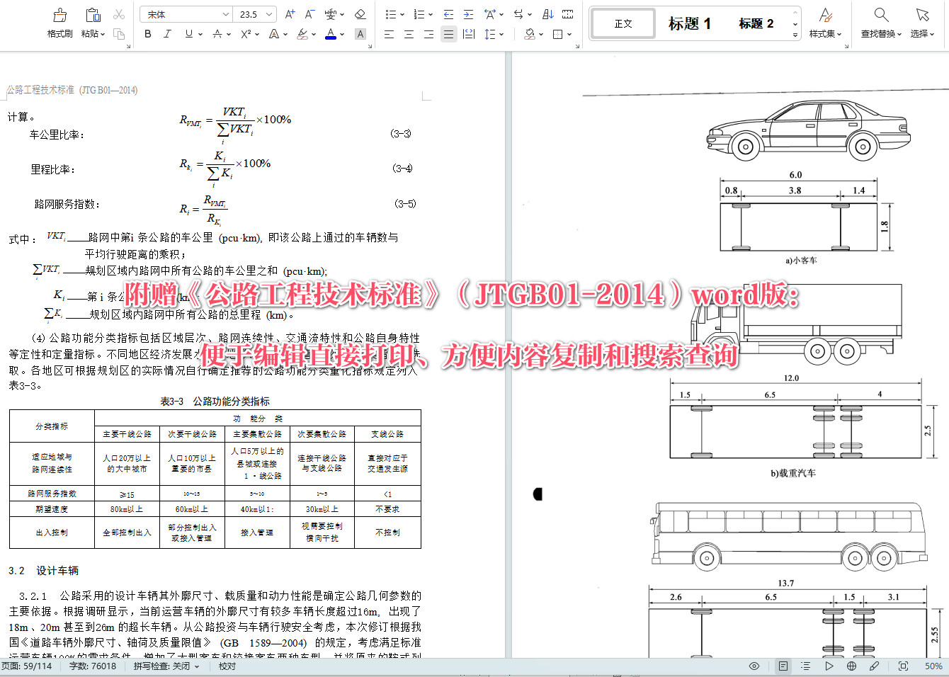Click the 50% zoom level
The image size is (949, 677).
coord(933,666)
